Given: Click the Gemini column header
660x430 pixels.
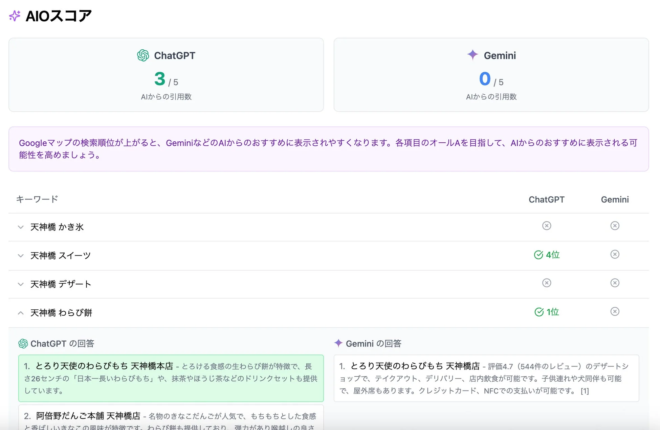Looking at the screenshot, I should pos(615,199).
